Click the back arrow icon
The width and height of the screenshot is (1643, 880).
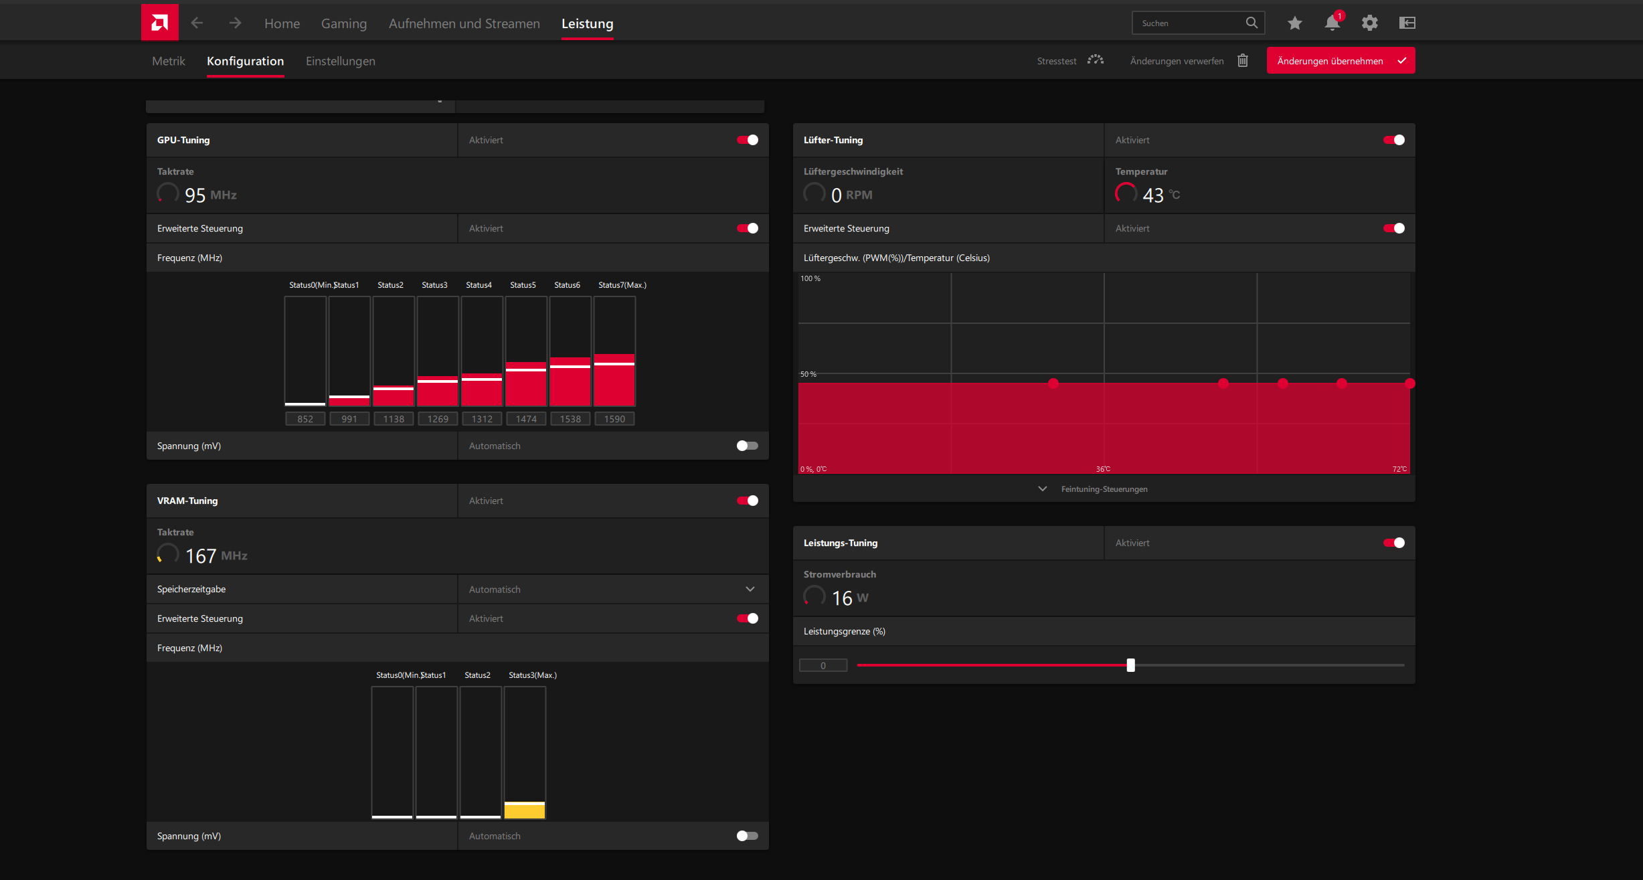(197, 23)
